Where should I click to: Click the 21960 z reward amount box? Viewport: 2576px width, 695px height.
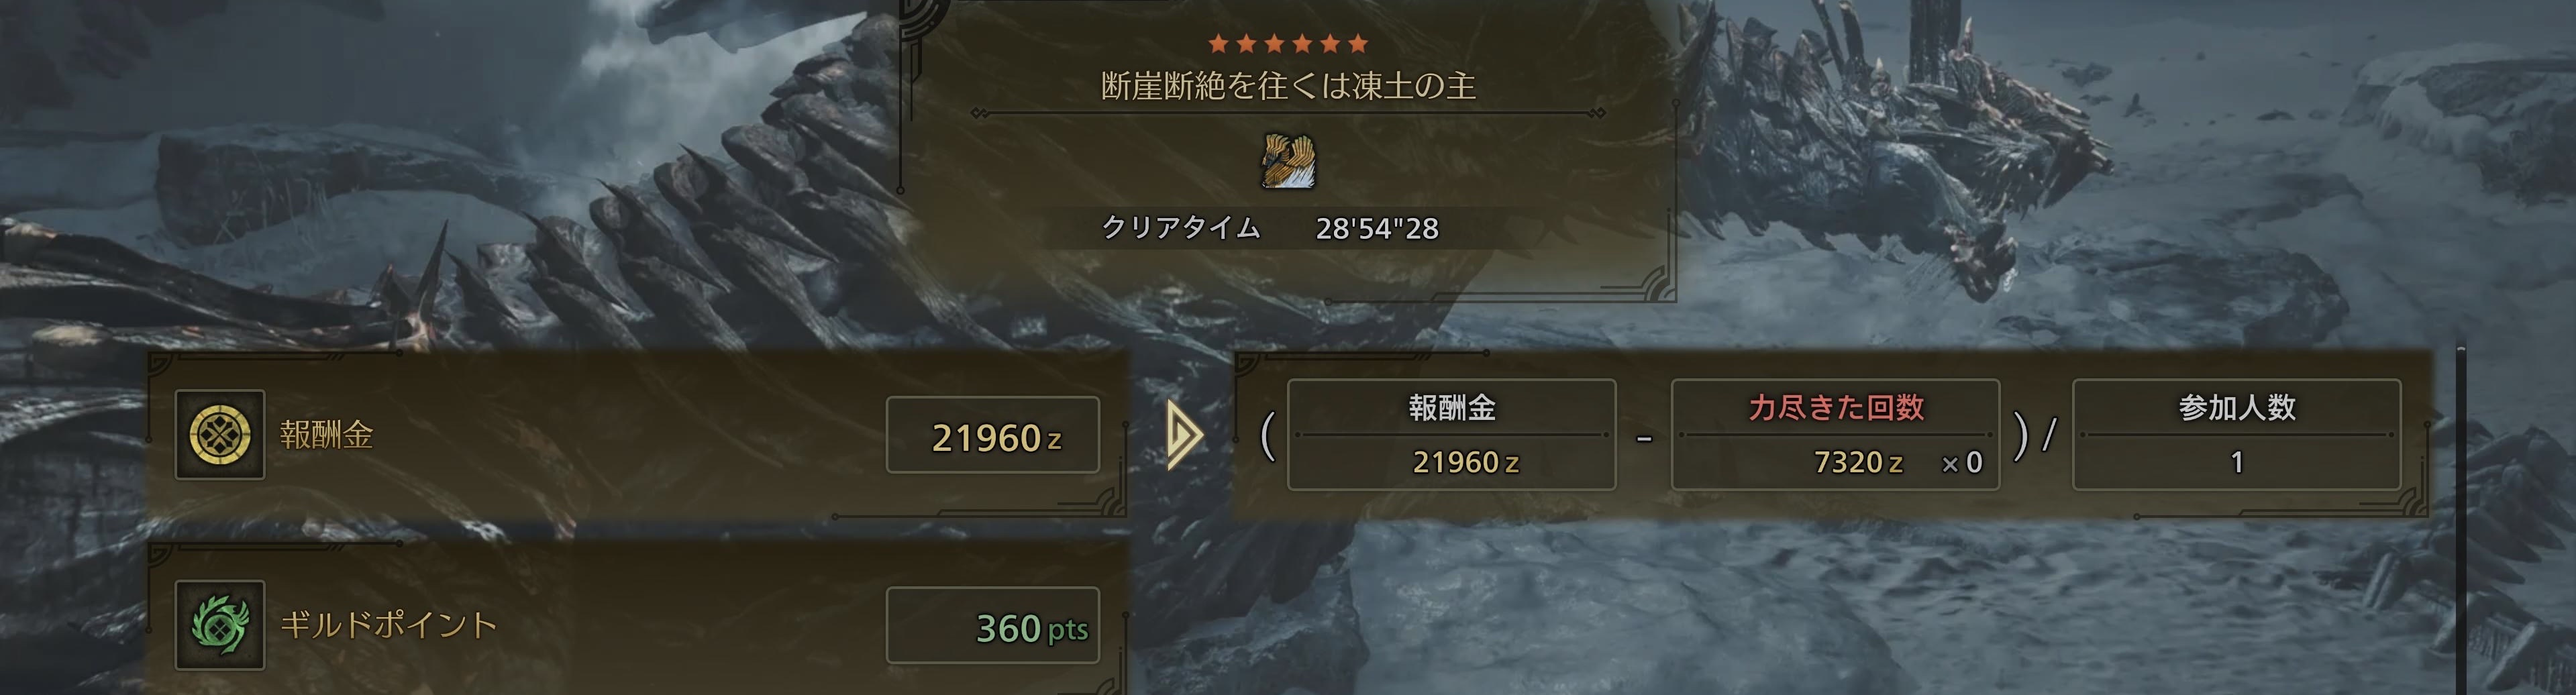993,435
